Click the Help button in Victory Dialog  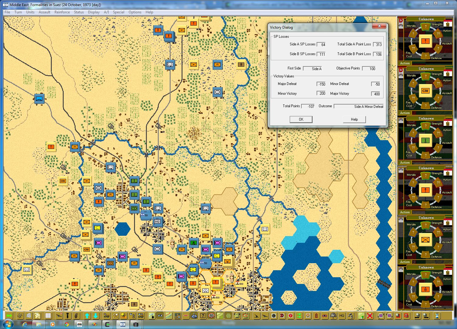(x=354, y=119)
